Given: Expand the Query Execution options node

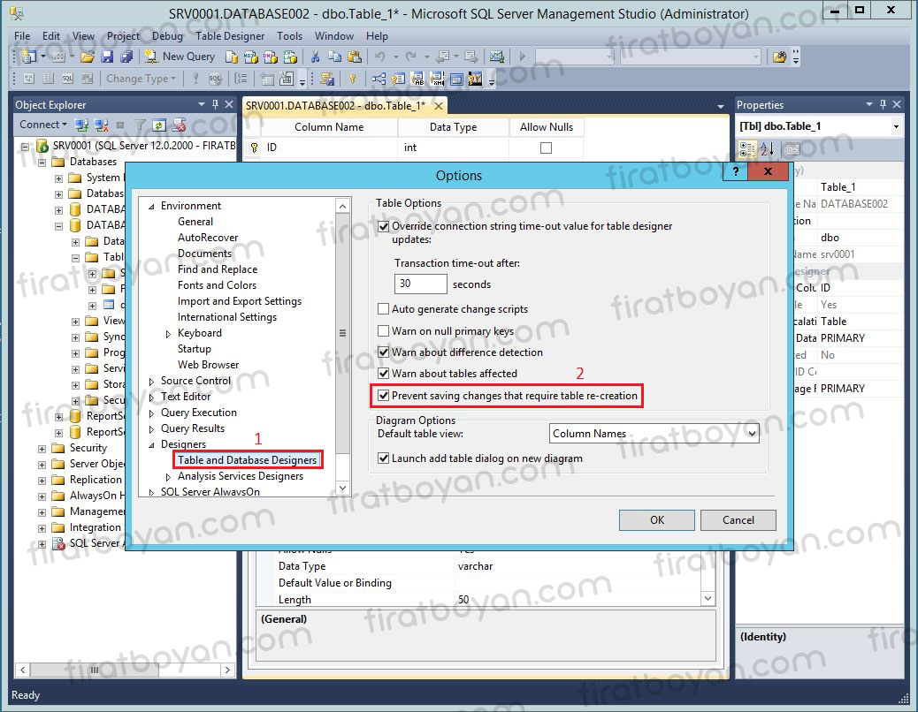Looking at the screenshot, I should pos(151,413).
